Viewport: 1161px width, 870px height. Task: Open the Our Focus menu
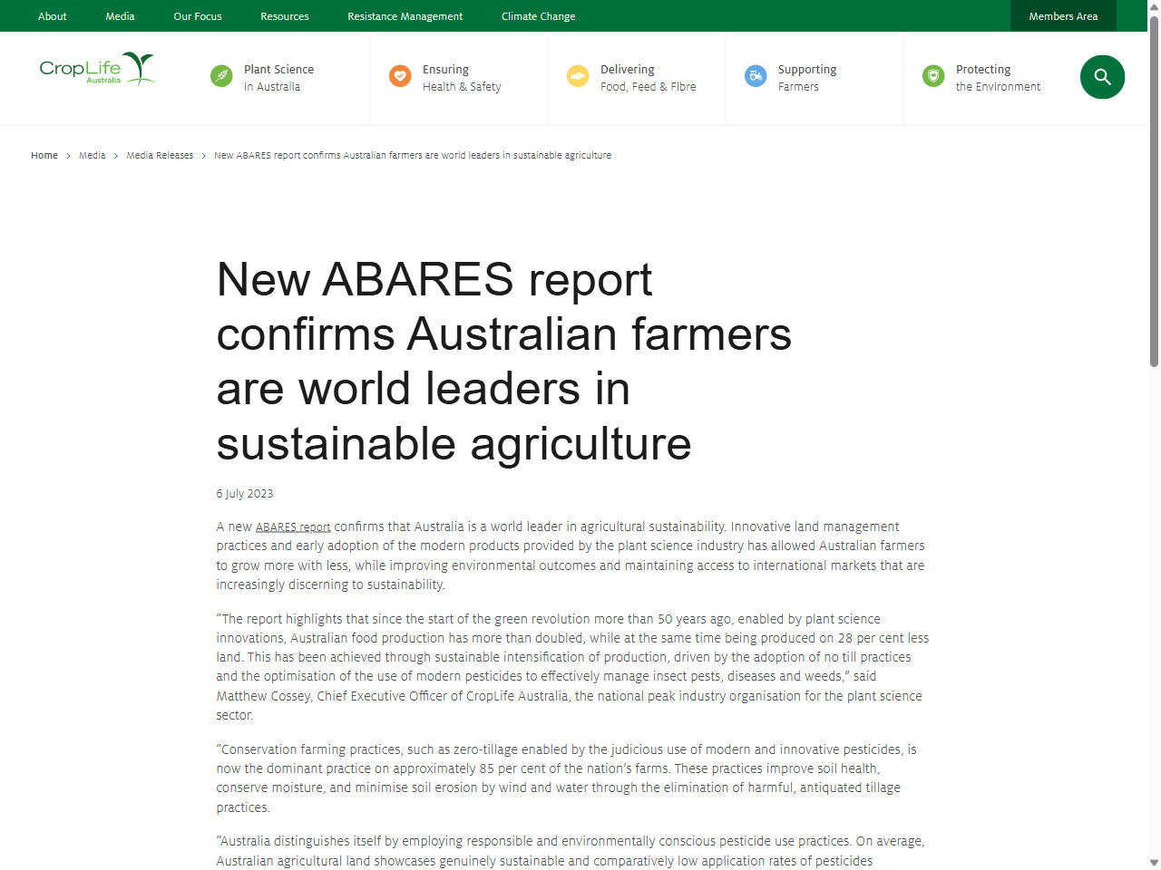197,15
